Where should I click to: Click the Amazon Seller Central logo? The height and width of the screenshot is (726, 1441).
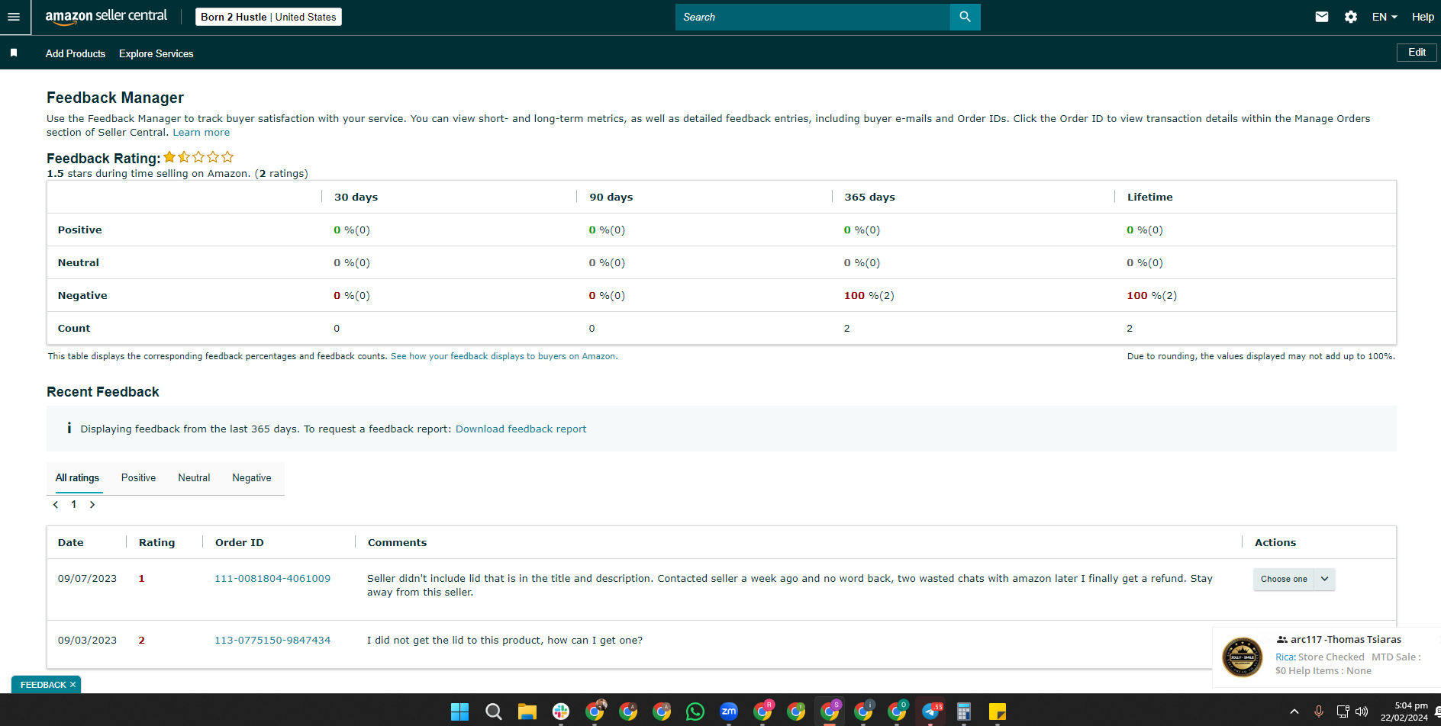106,17
